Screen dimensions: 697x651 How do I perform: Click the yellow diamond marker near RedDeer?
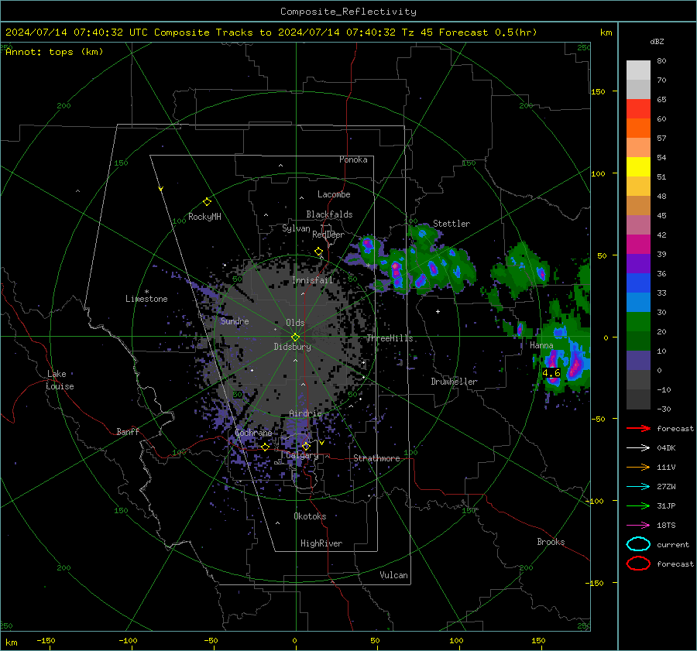(319, 252)
